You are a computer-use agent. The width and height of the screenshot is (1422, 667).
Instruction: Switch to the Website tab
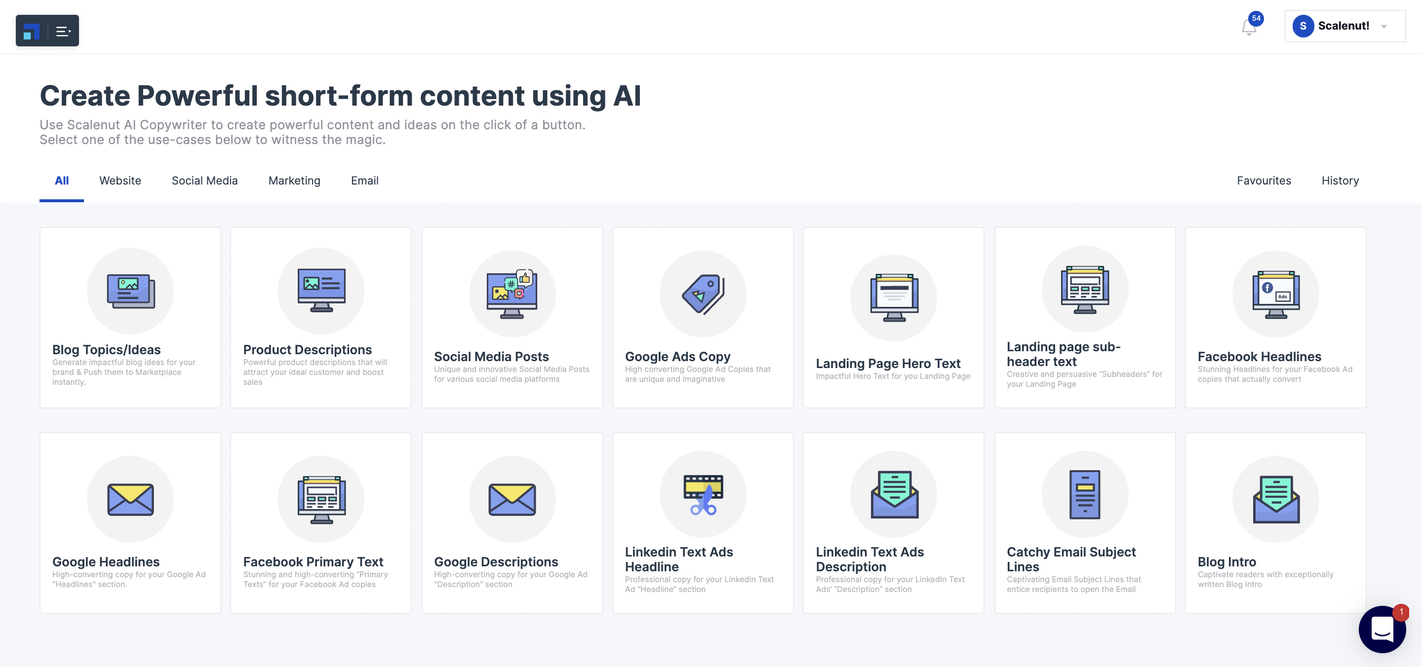[120, 181]
